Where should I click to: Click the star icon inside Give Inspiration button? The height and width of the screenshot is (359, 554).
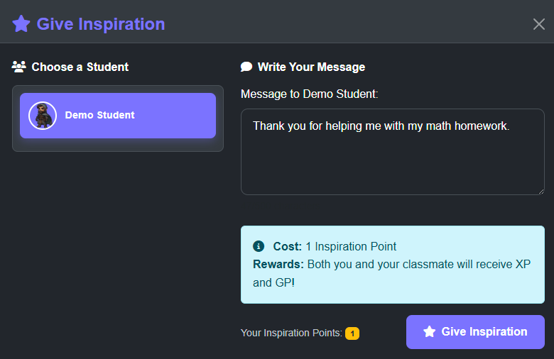[429, 331]
